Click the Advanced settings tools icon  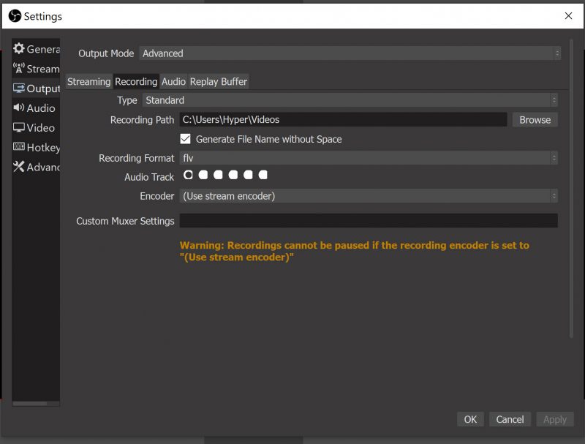click(19, 167)
